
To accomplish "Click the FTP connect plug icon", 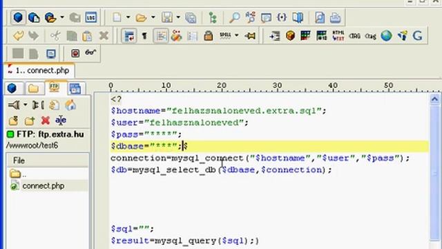I will [14, 105].
